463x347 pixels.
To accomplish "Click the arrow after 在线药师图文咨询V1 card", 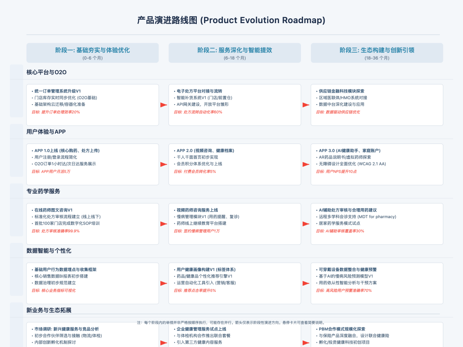I will click(x=163, y=224).
